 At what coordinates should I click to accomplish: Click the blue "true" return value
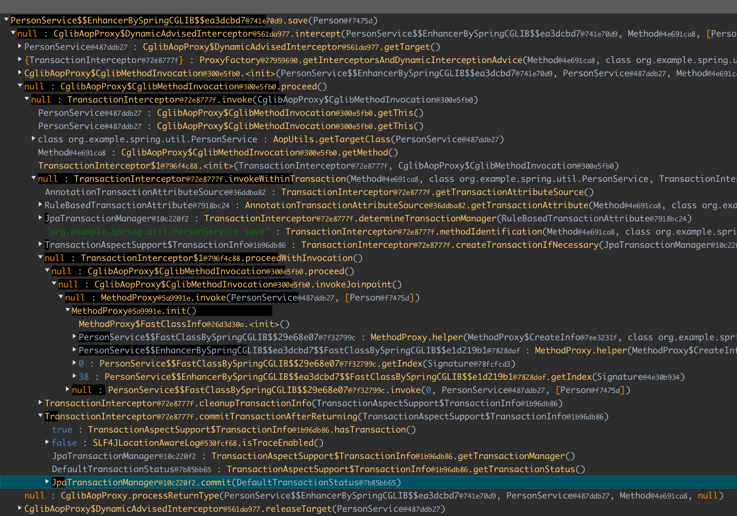(62, 430)
